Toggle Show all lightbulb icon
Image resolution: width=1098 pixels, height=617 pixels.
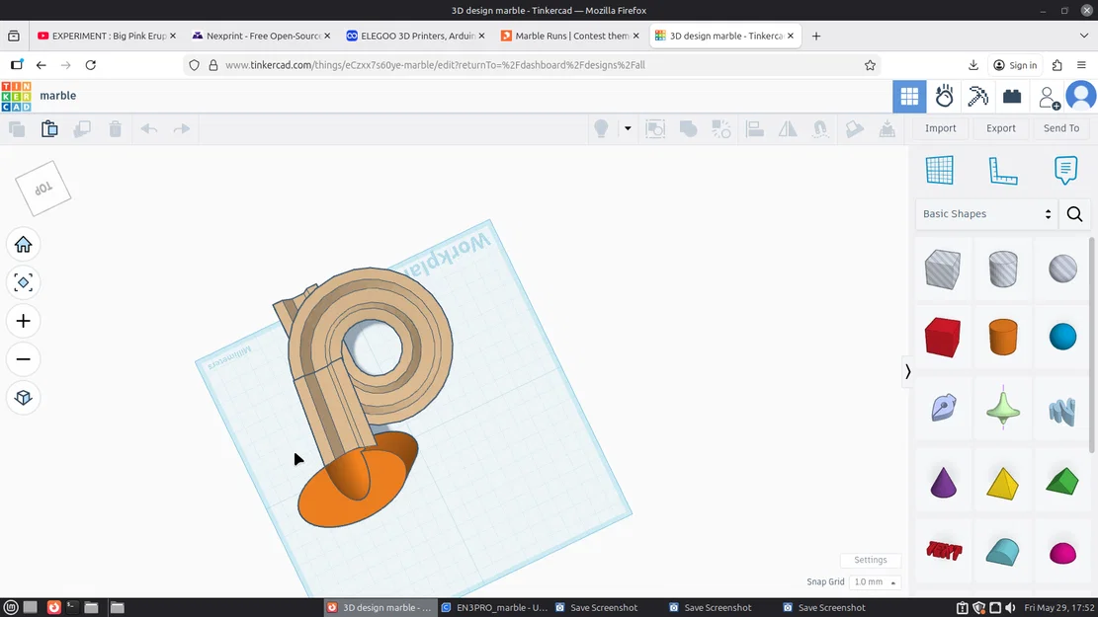click(x=601, y=128)
